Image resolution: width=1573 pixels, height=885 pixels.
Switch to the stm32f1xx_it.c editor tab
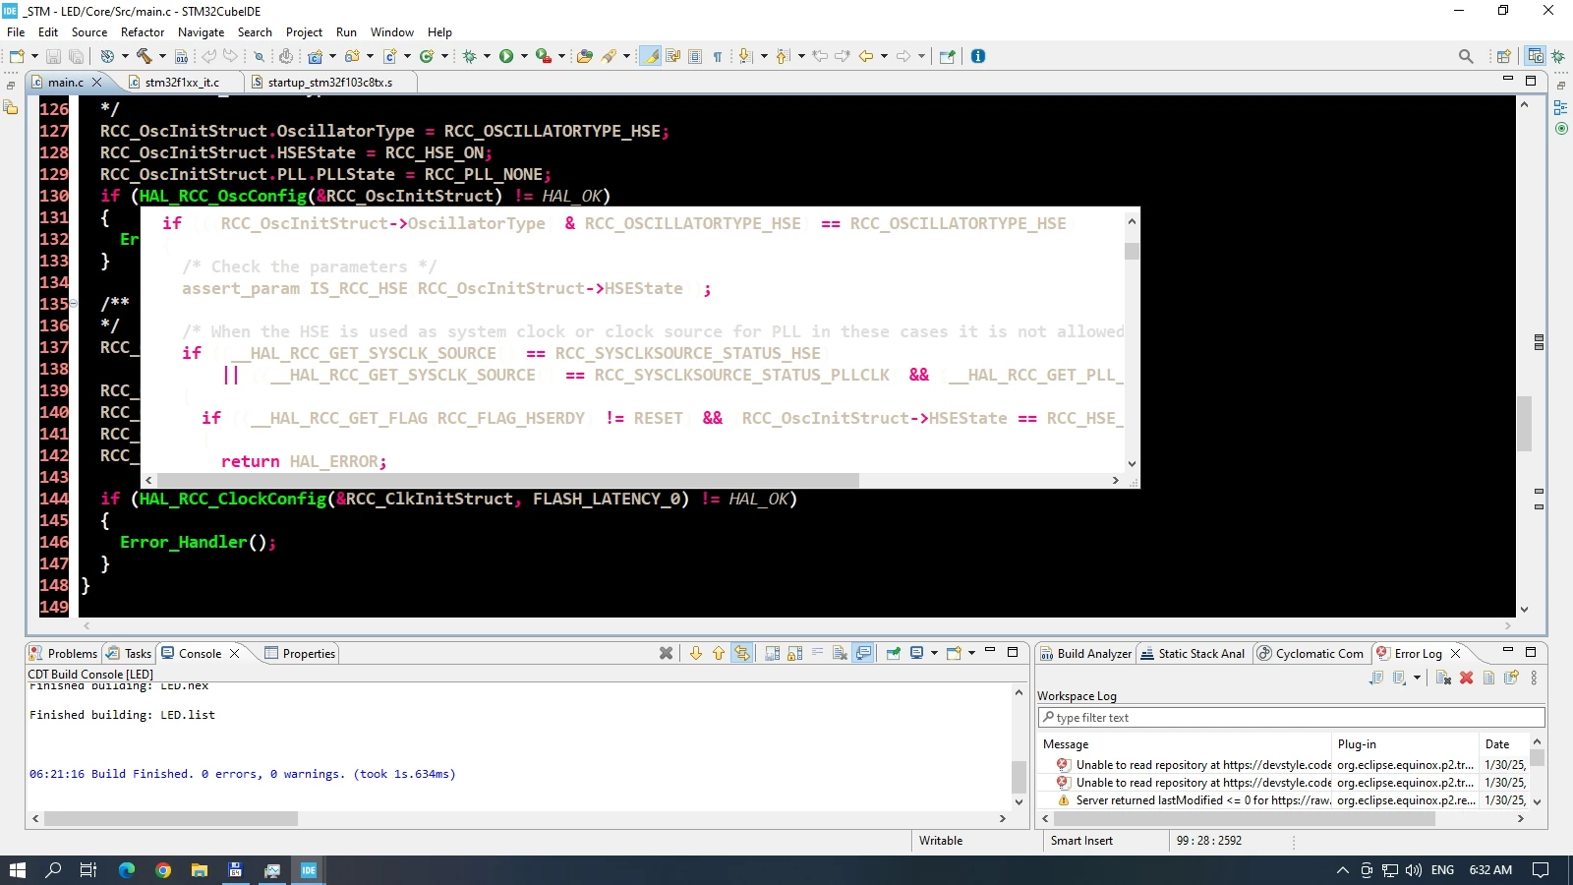coord(182,83)
